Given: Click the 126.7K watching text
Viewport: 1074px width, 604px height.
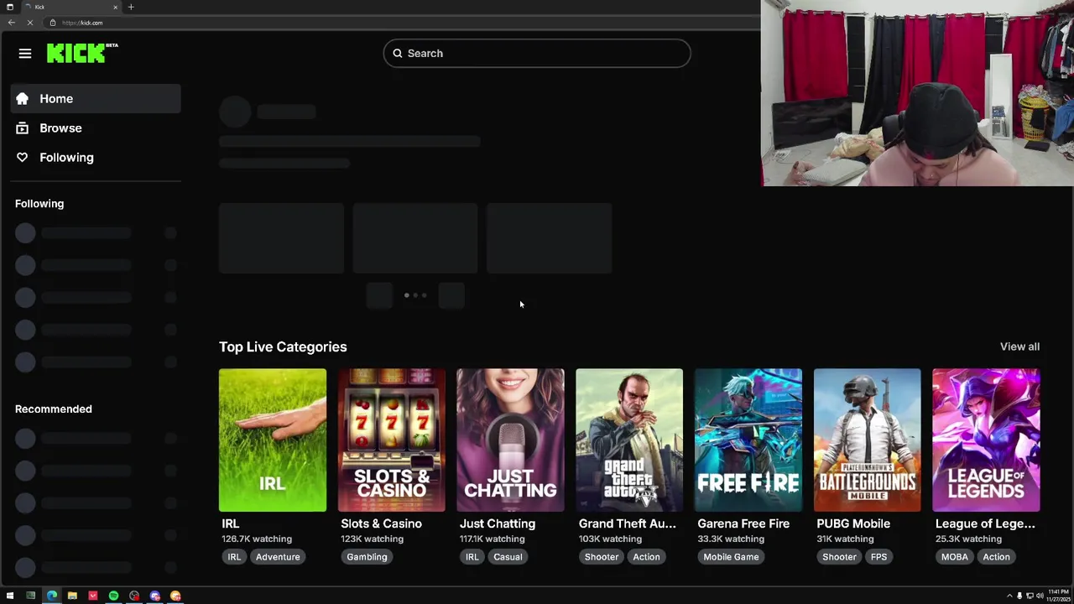Looking at the screenshot, I should [257, 539].
